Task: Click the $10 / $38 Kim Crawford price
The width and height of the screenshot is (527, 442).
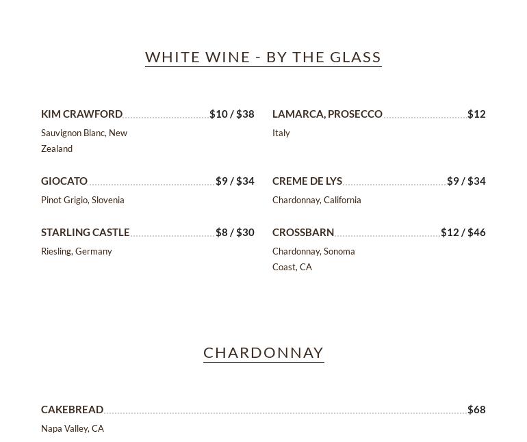Action: [x=232, y=114]
